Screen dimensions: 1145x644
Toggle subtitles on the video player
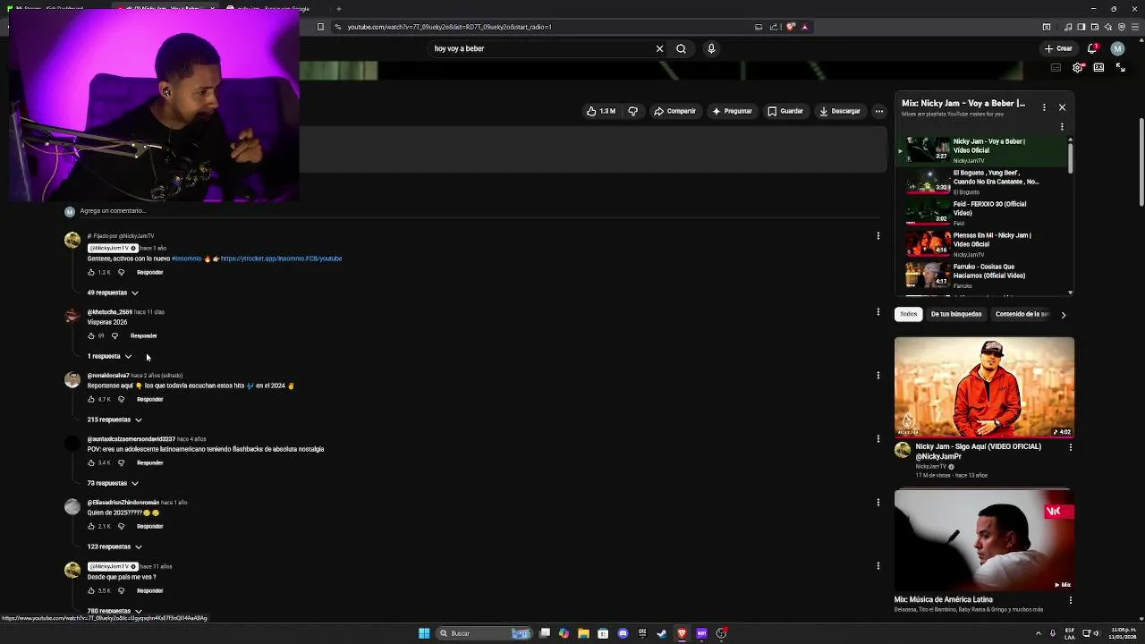[x=1056, y=67]
